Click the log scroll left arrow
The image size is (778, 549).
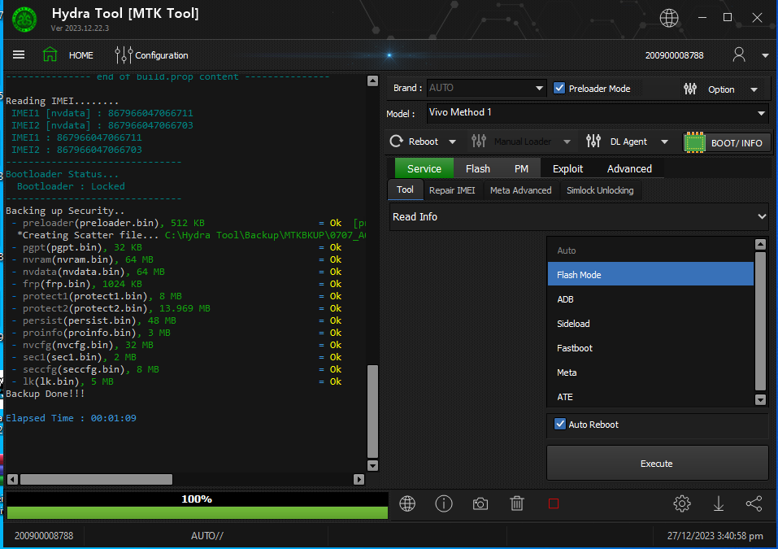click(13, 480)
